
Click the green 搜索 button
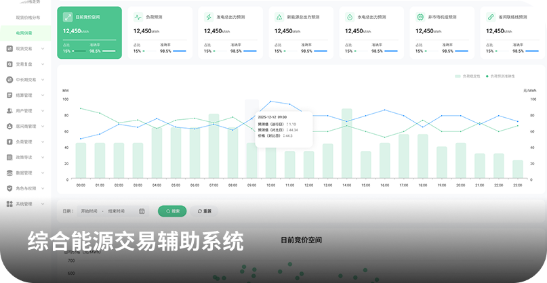pyautogui.click(x=172, y=211)
